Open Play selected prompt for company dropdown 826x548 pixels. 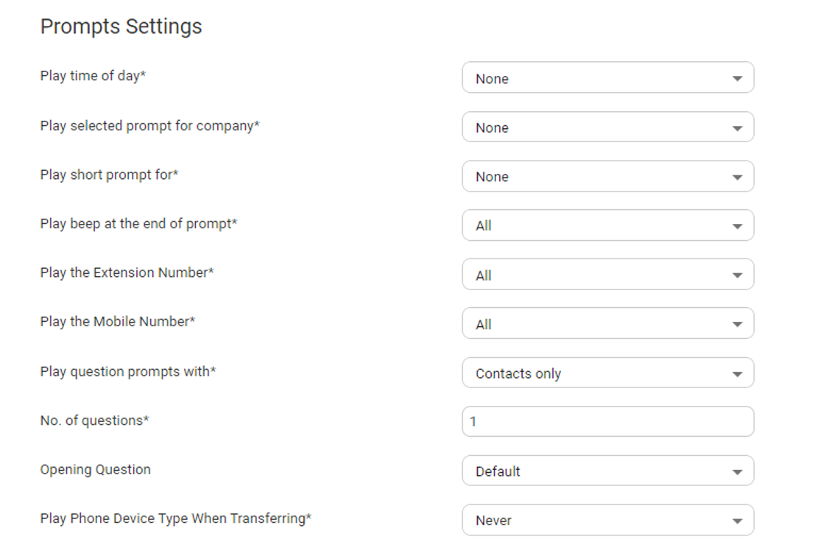[607, 127]
